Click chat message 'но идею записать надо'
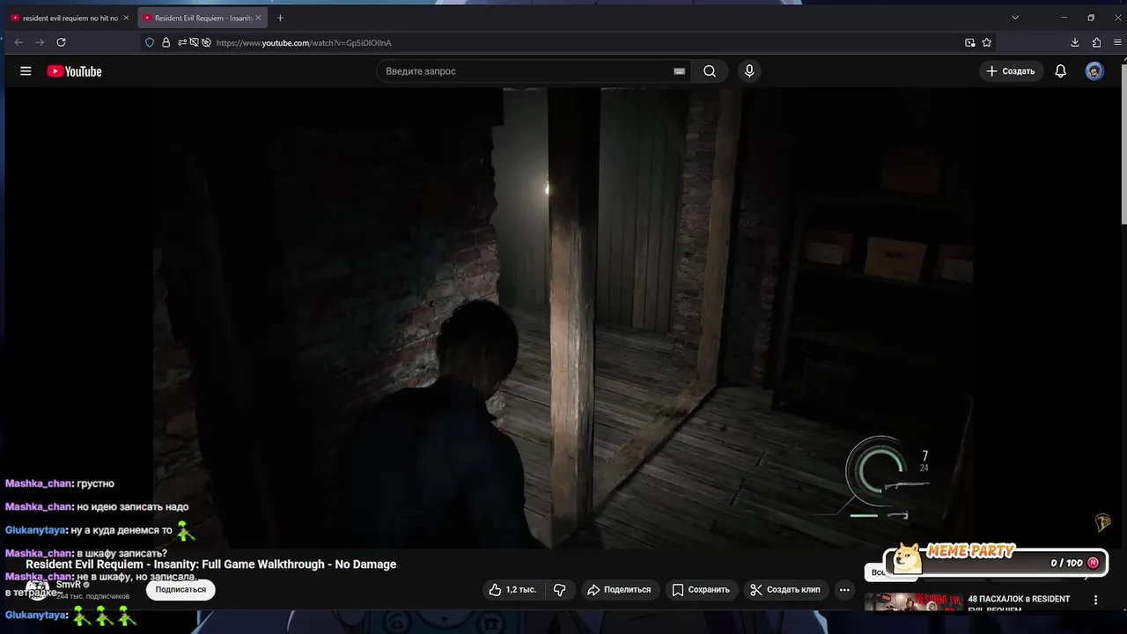This screenshot has height=634, width=1127. click(133, 506)
